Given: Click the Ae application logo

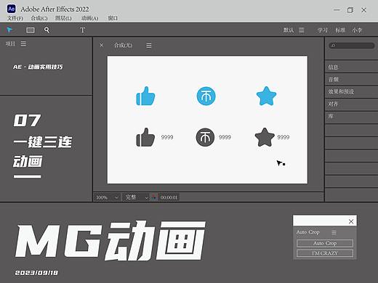Looking at the screenshot, I should pos(11,9).
